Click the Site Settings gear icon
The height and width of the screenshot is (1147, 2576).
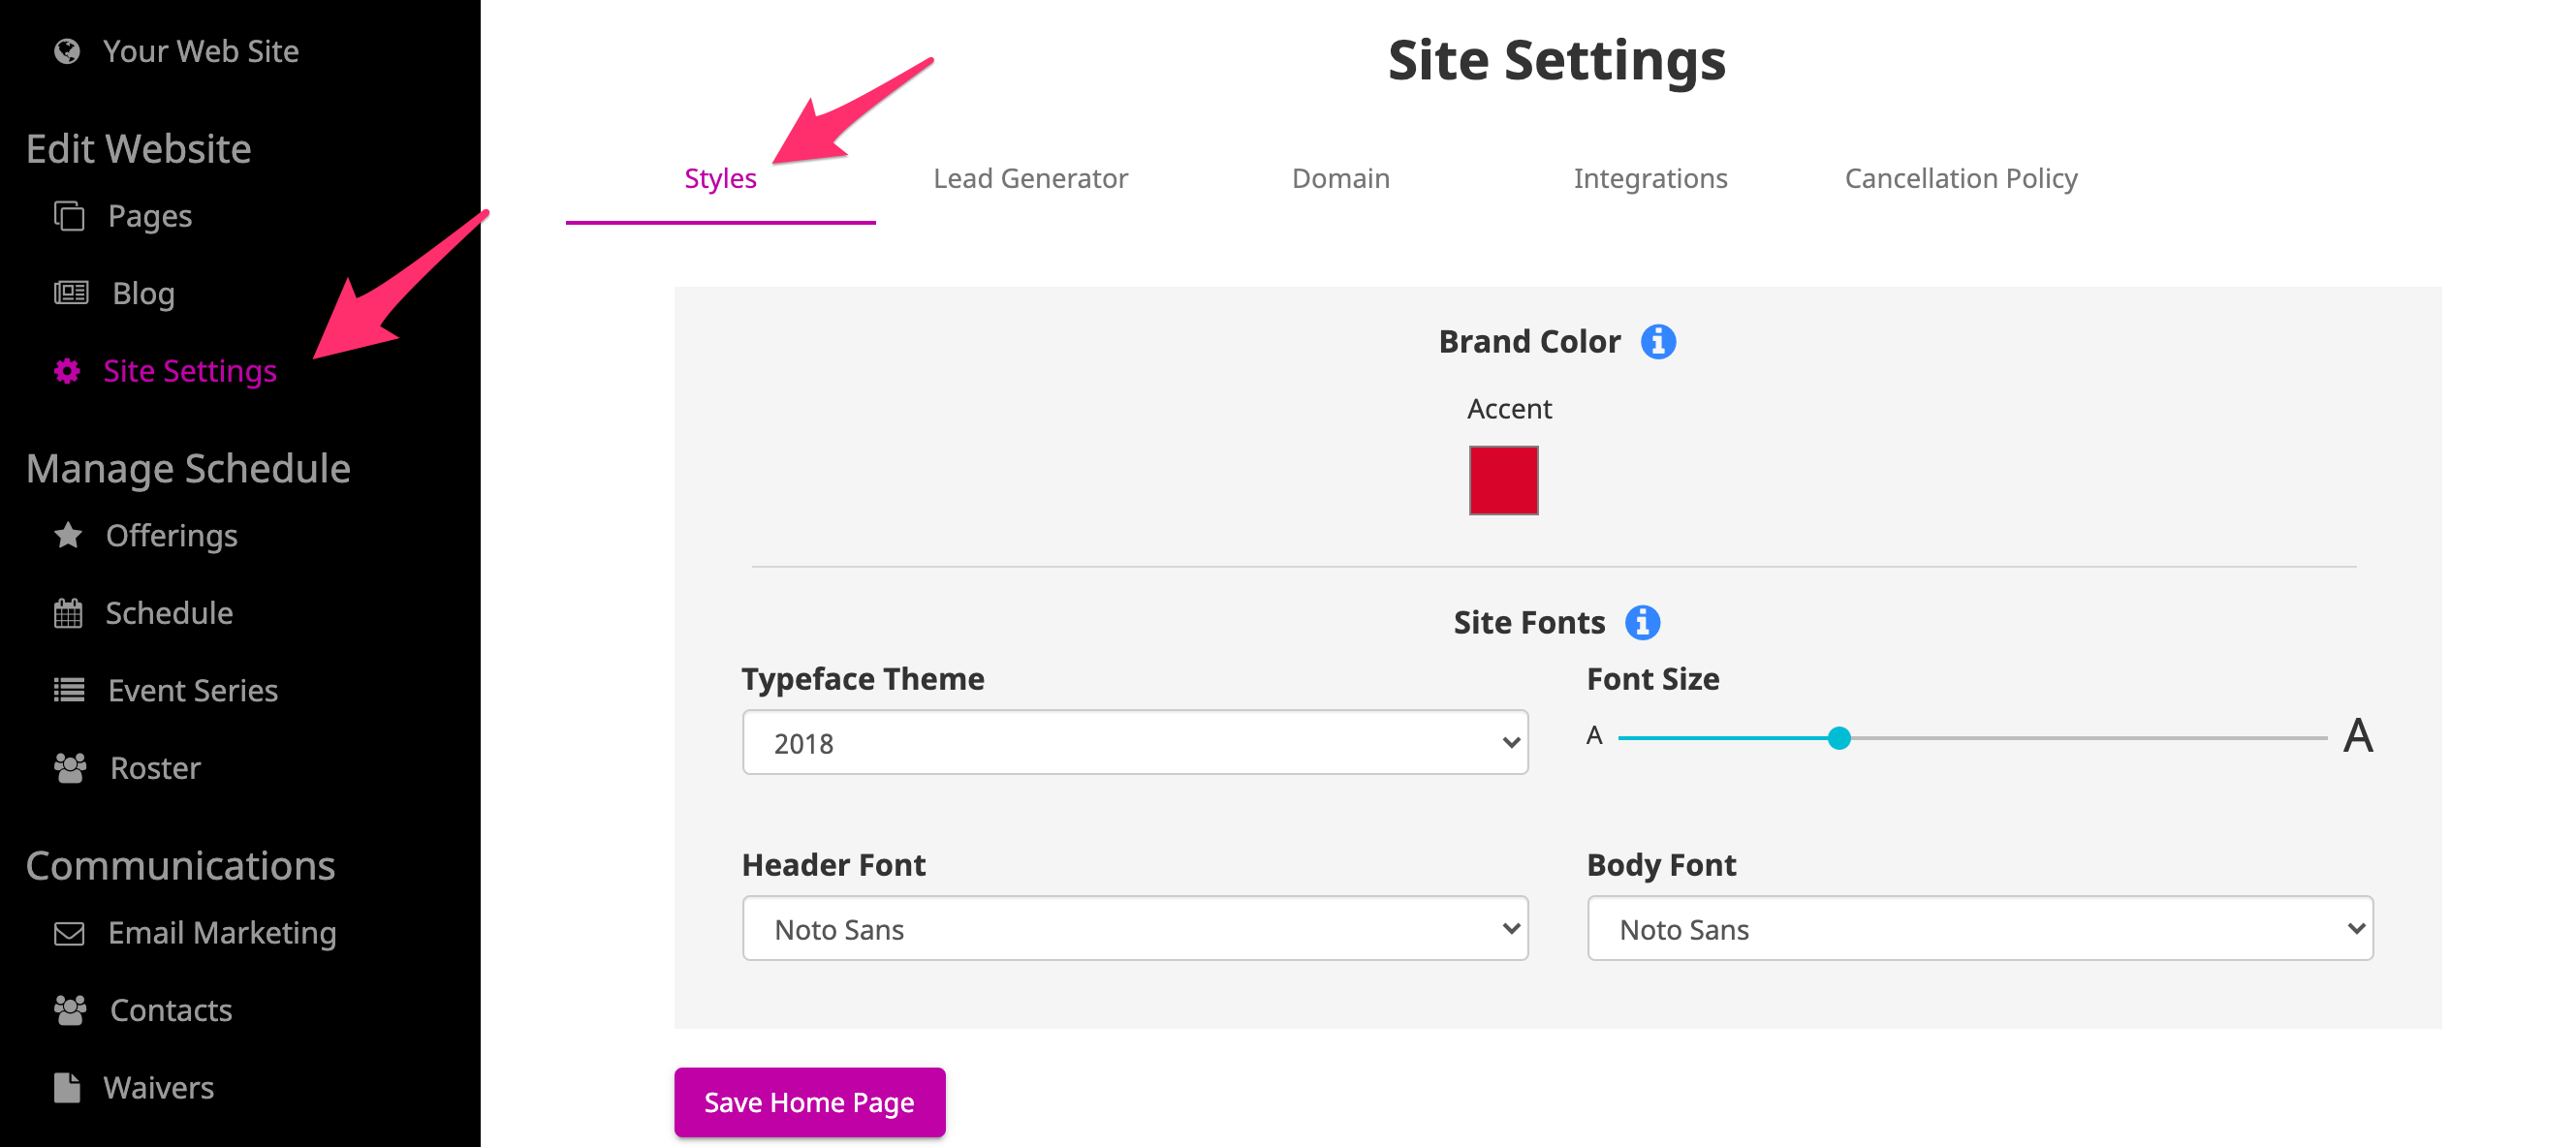coord(67,371)
